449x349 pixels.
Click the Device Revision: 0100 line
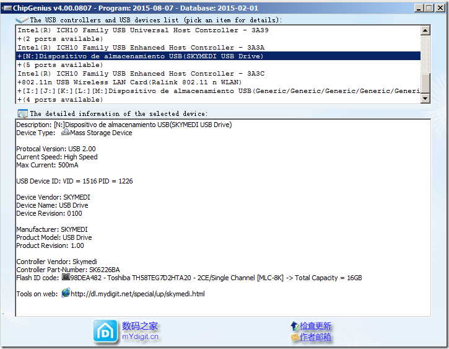click(49, 213)
